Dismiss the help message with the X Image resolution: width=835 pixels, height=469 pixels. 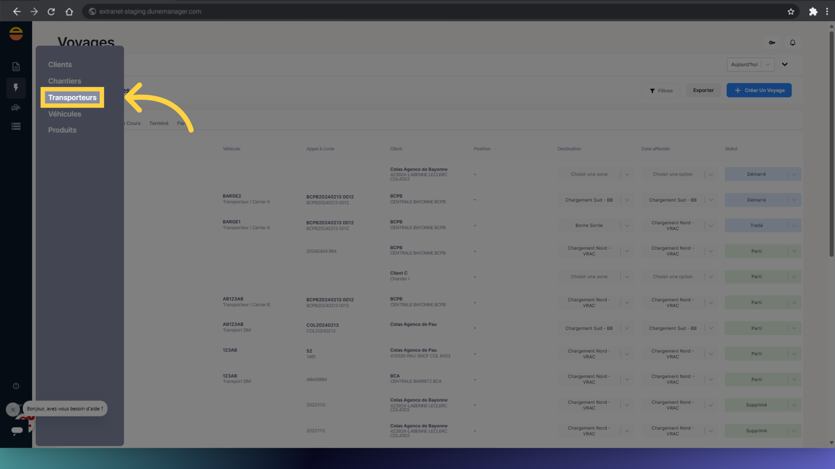click(13, 409)
